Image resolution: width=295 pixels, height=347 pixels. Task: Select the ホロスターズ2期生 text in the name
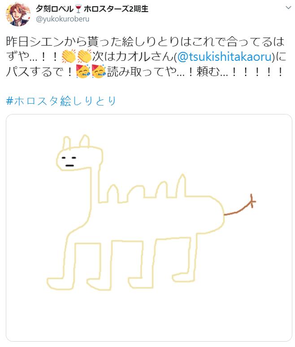point(116,9)
